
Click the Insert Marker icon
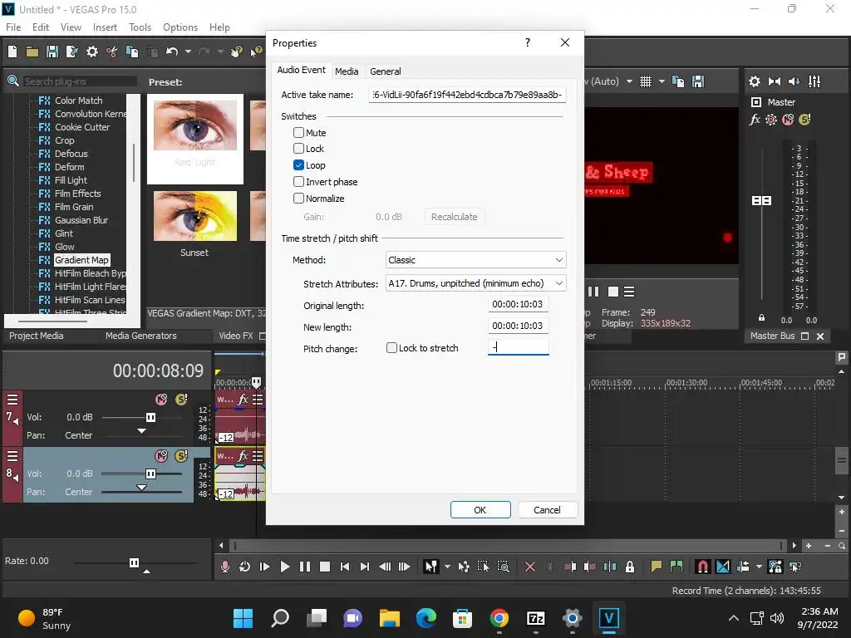coord(657,567)
